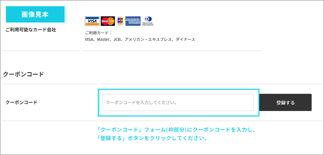Image resolution: width=324 pixels, height=155 pixels.
Task: Click the ダイナース text
Action: pyautogui.click(x=185, y=39)
